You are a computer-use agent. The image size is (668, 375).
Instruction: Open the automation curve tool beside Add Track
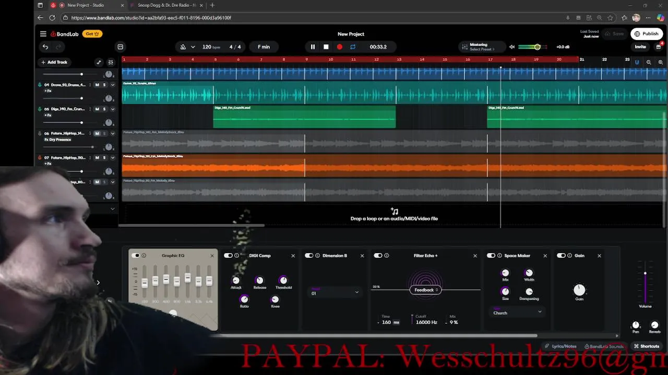click(x=99, y=62)
